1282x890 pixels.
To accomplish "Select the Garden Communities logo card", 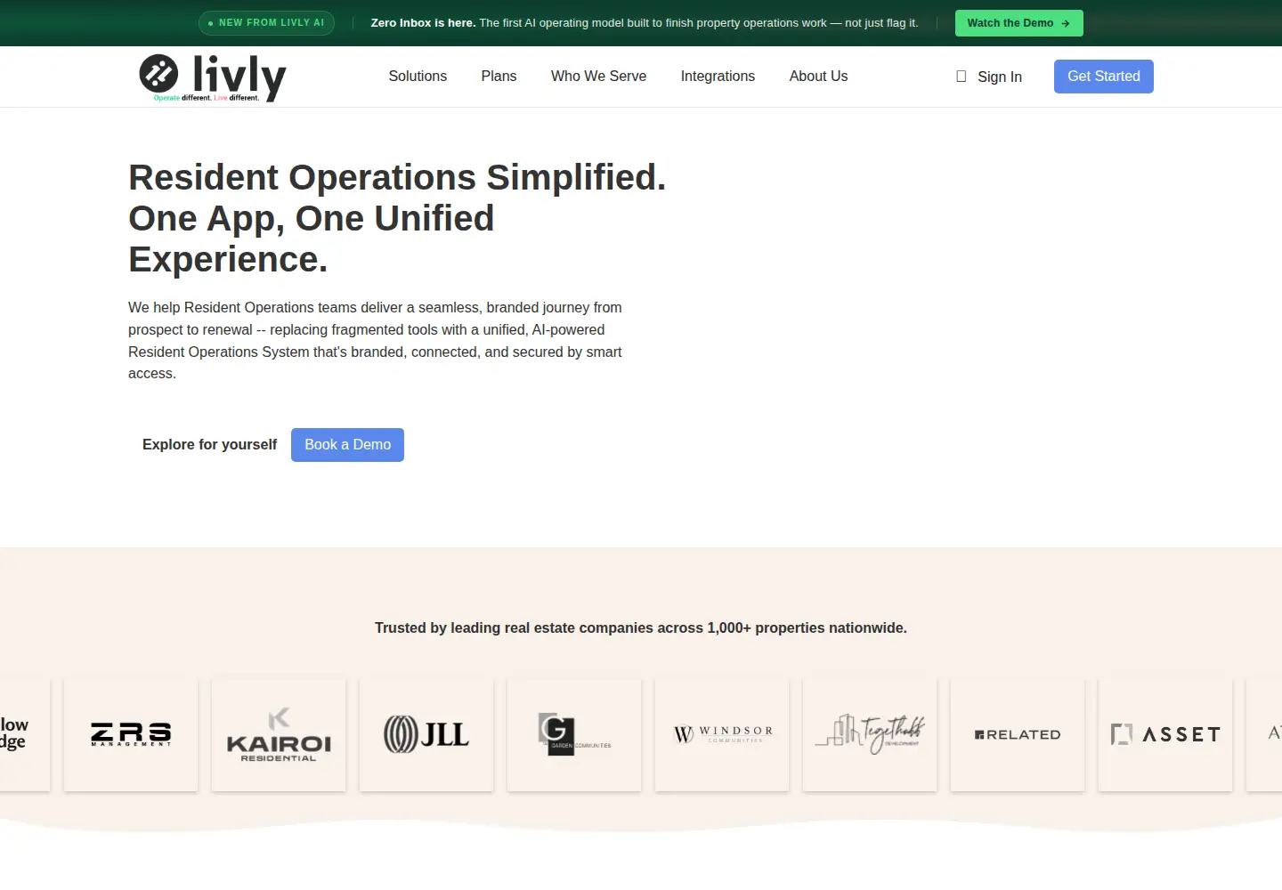I will 574,734.
